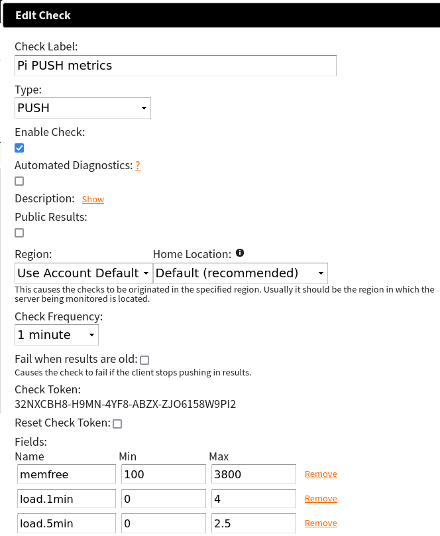Remove the load.5min field row
440x536 pixels.
(321, 523)
